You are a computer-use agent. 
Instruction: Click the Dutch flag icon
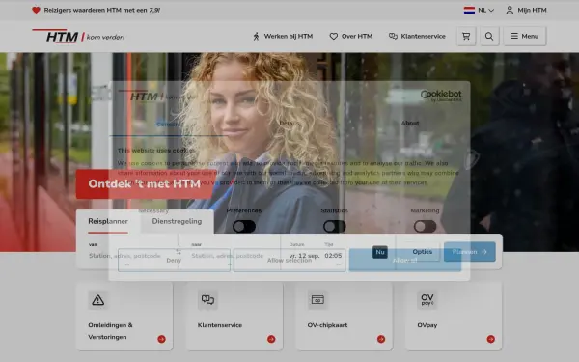(x=469, y=10)
